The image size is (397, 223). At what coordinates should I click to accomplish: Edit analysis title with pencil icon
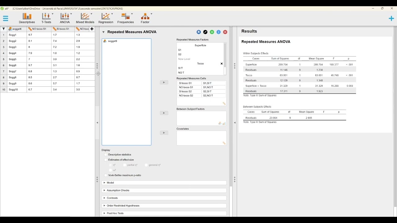(x=205, y=32)
